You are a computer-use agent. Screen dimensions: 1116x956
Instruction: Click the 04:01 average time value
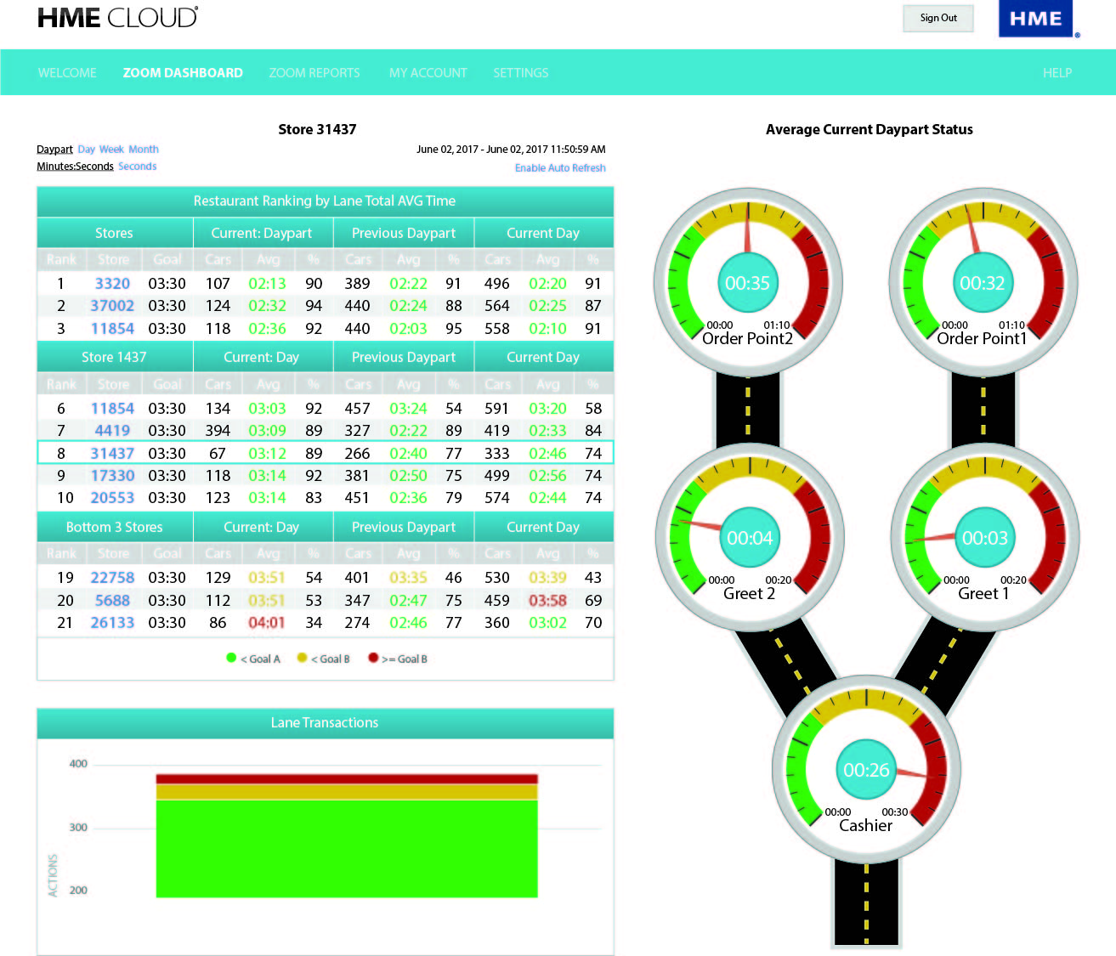[x=267, y=623]
